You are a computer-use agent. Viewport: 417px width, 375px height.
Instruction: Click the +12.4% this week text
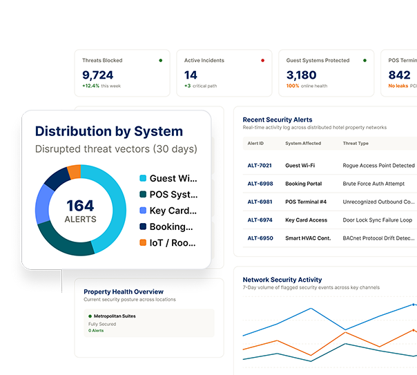(x=101, y=86)
